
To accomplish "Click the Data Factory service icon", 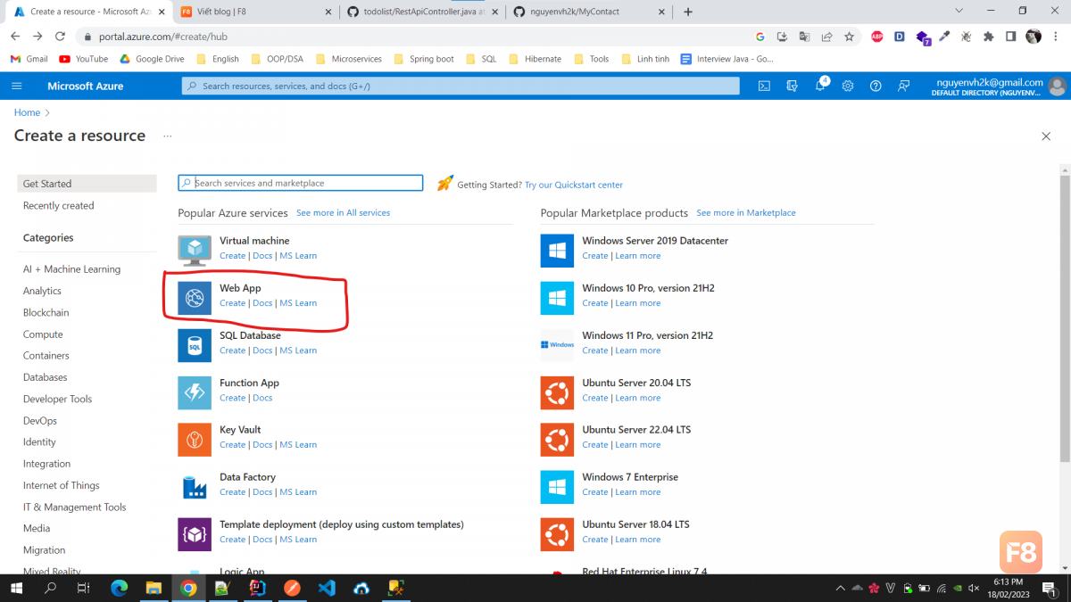I will tap(195, 487).
